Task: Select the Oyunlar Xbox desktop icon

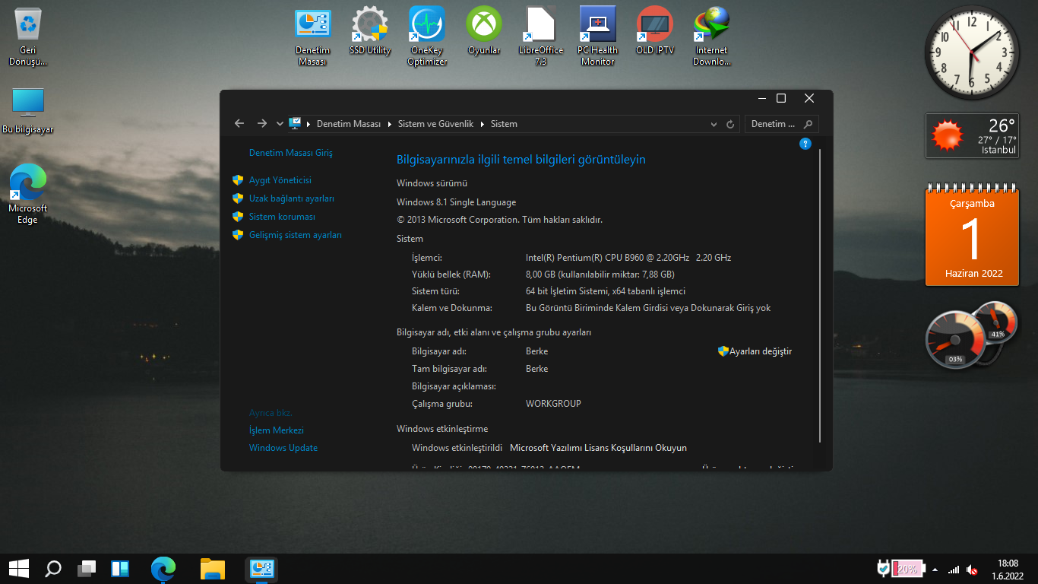Action: tap(484, 31)
